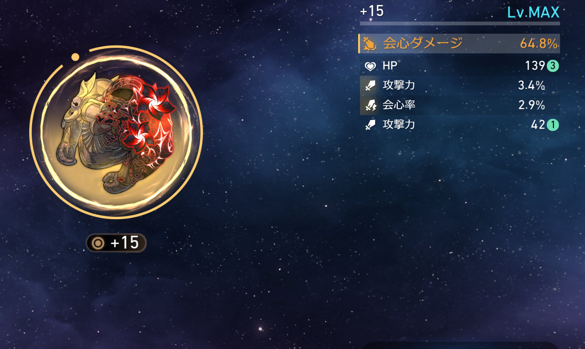This screenshot has height=349, width=585.
Task: Click the 会心率 2.9% value
Action: click(531, 105)
